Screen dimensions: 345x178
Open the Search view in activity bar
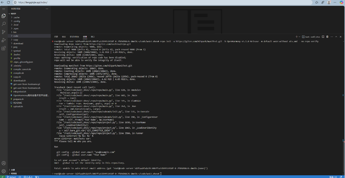click(3, 24)
